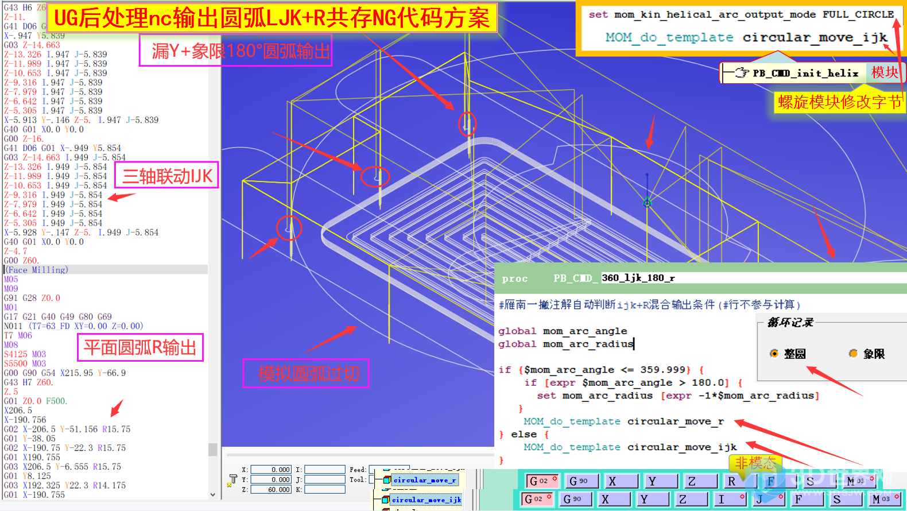Image resolution: width=907 pixels, height=511 pixels.
Task: Click G90 word in the R block row
Action: point(582,481)
